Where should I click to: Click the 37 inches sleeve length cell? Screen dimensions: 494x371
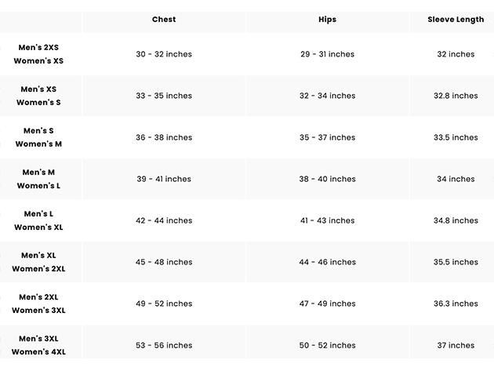456,345
